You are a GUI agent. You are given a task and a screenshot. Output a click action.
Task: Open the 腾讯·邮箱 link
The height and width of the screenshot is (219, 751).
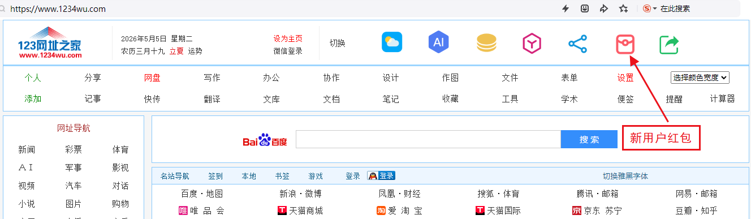(597, 194)
